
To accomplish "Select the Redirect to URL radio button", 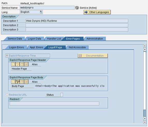I will click(7, 95).
